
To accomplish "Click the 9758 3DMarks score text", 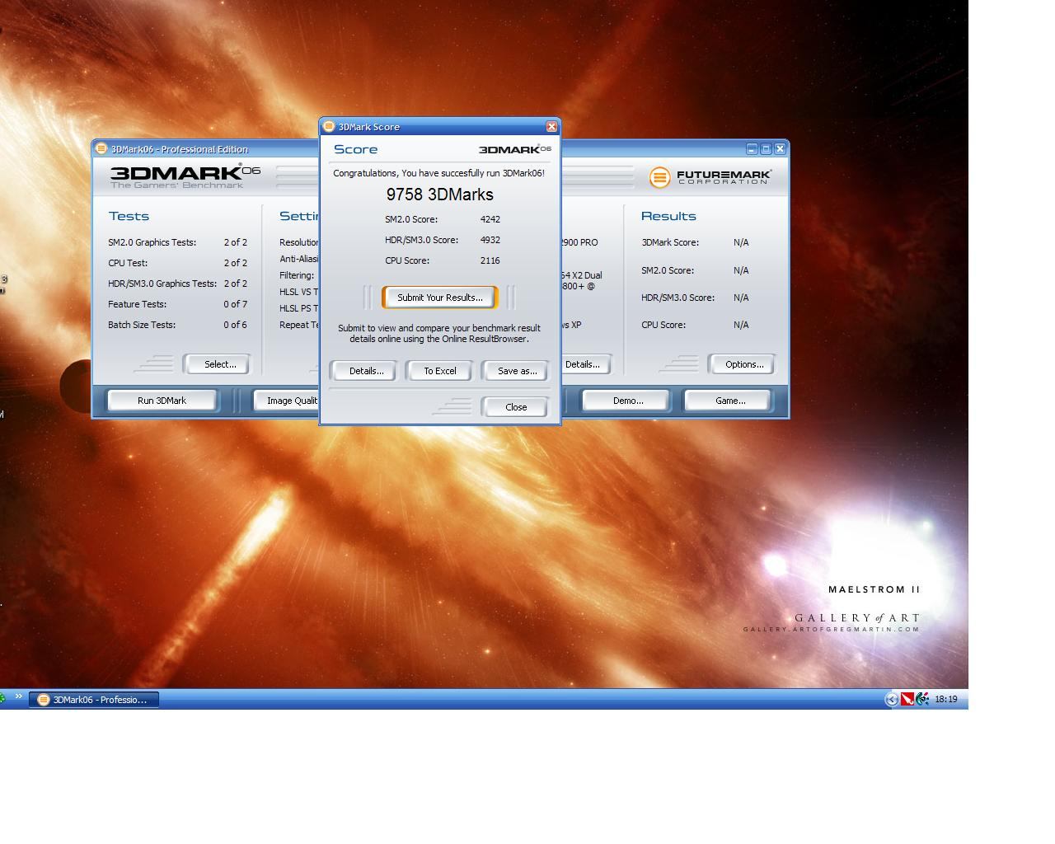I will coord(440,195).
